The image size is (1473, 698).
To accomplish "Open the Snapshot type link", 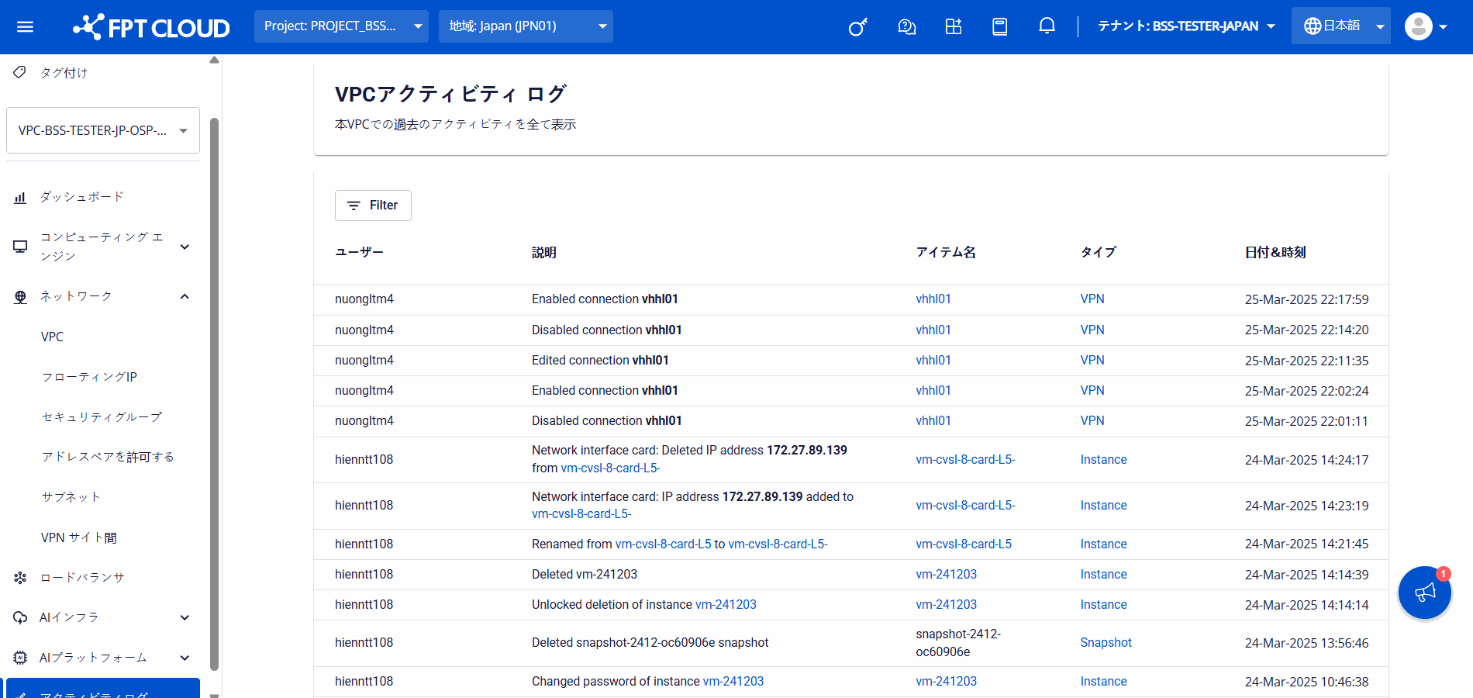I will tap(1106, 643).
